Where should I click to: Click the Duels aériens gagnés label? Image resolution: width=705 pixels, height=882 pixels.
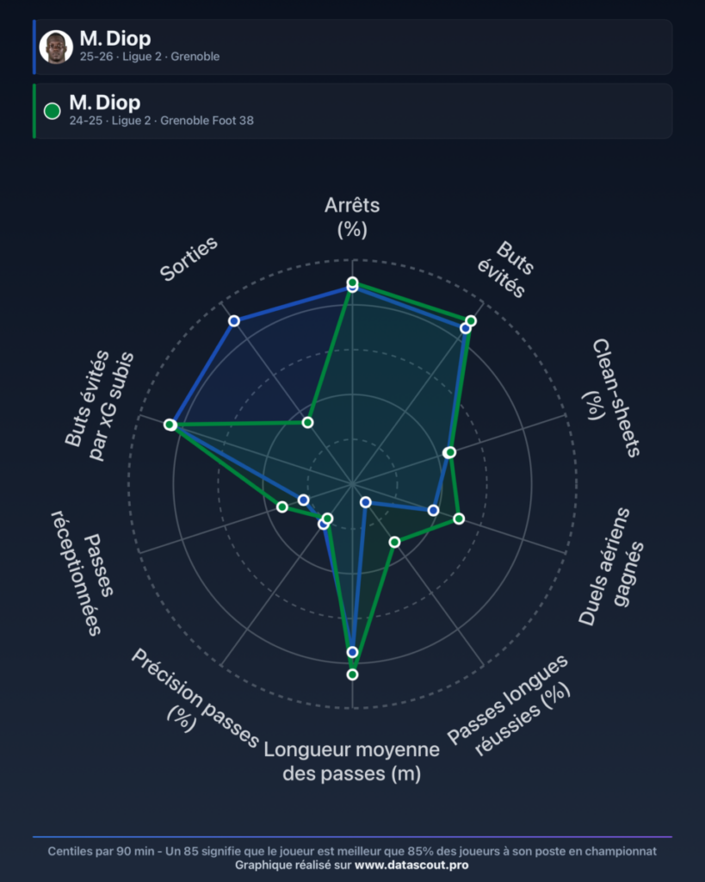tap(611, 567)
